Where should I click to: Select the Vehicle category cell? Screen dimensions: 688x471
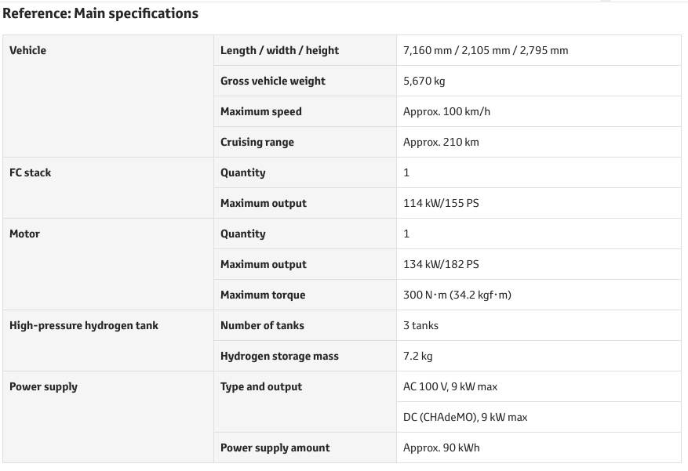(x=28, y=50)
